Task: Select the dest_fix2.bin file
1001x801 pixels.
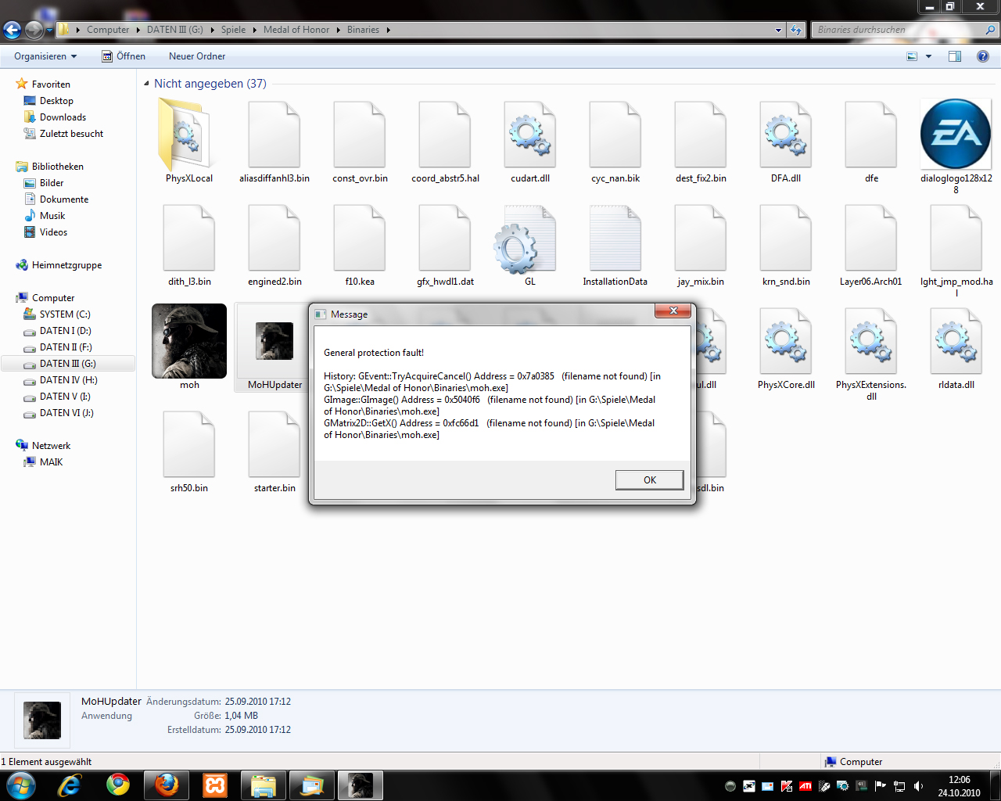Action: pyautogui.click(x=701, y=141)
